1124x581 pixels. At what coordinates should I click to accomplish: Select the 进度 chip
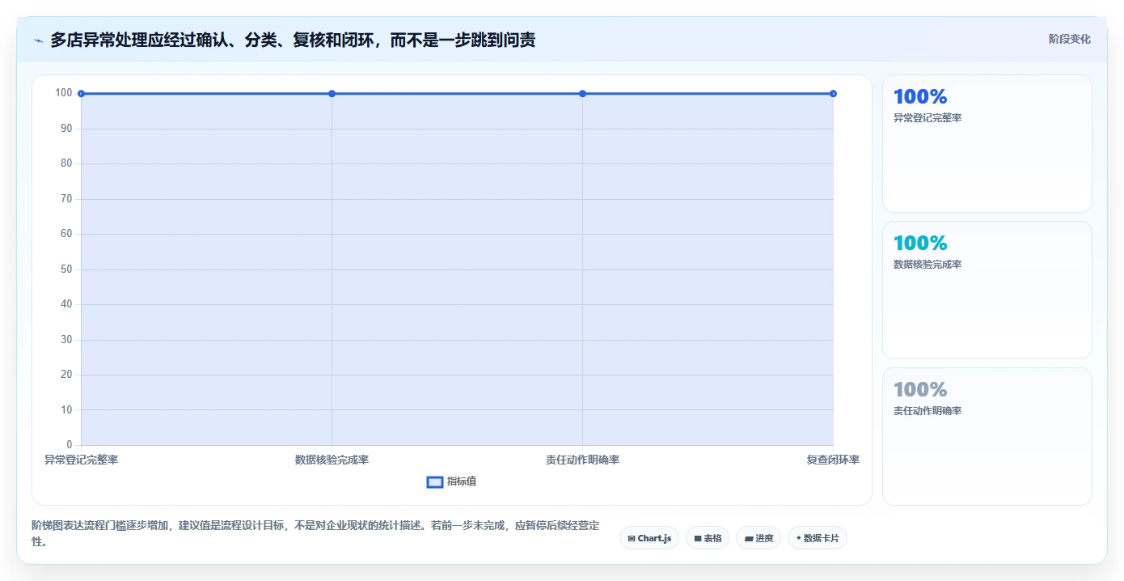pyautogui.click(x=758, y=538)
